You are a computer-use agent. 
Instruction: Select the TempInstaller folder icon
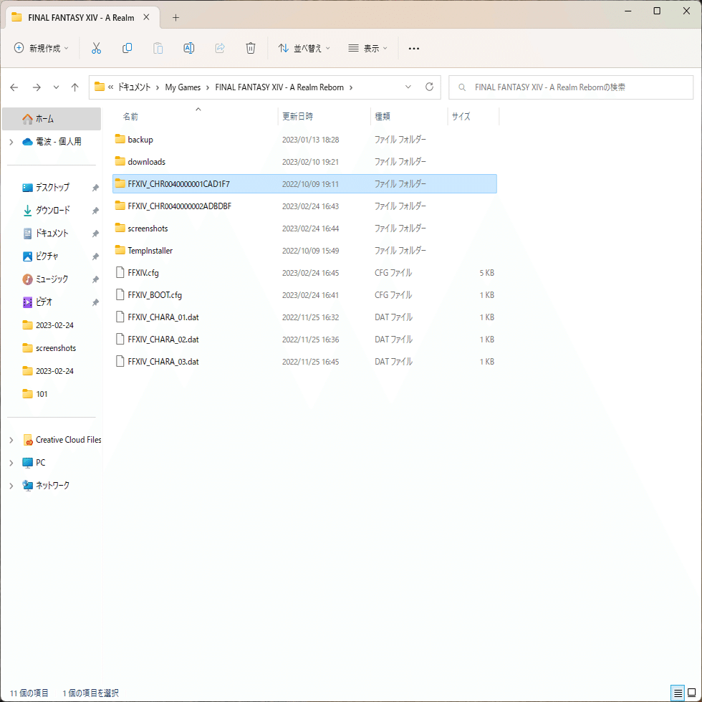(120, 250)
